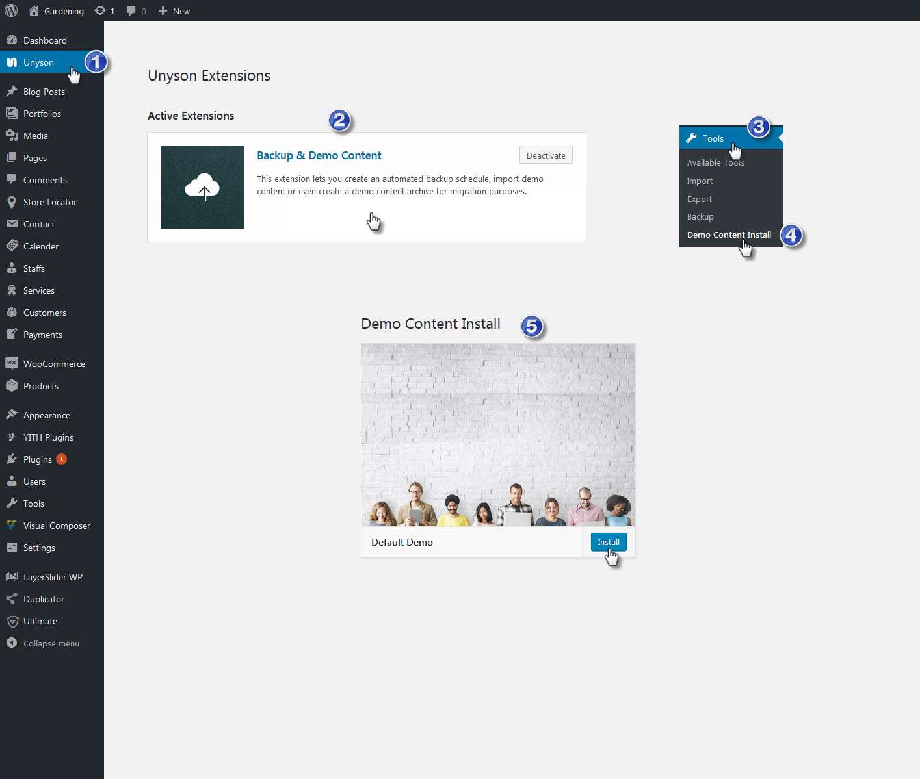Open the Tools item in left sidebar
The image size is (920, 779).
pyautogui.click(x=52, y=503)
